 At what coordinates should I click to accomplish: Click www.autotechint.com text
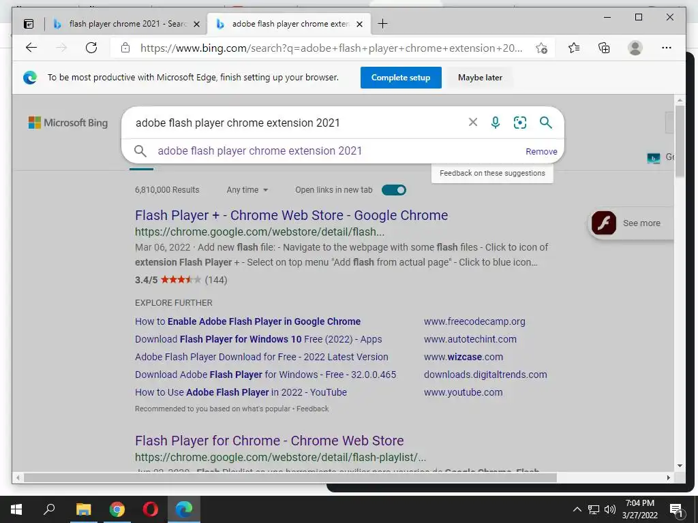[470, 339]
